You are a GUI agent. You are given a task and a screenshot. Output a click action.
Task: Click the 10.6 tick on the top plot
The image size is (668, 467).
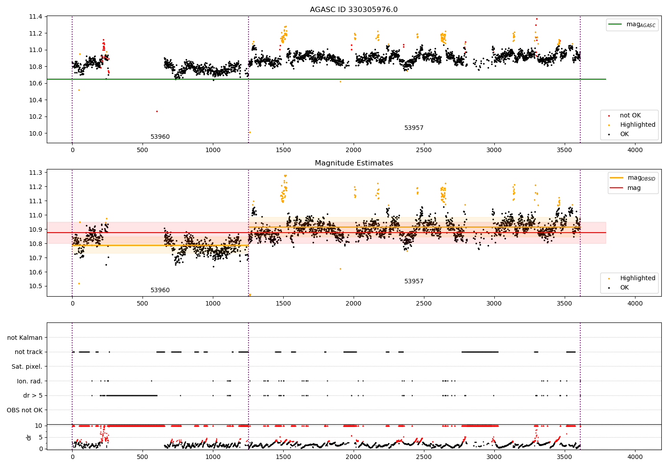coord(35,84)
